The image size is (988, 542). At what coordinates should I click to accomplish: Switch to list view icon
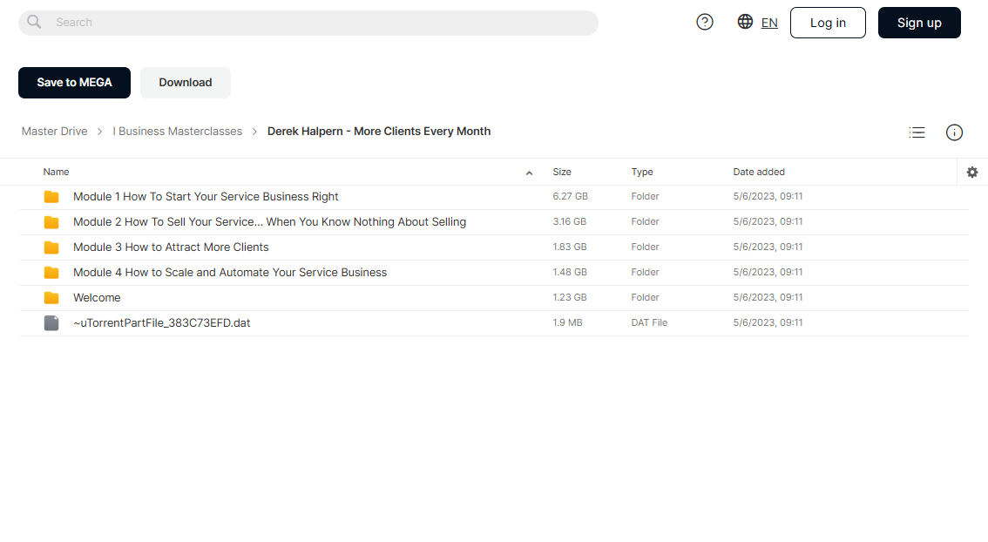point(917,132)
